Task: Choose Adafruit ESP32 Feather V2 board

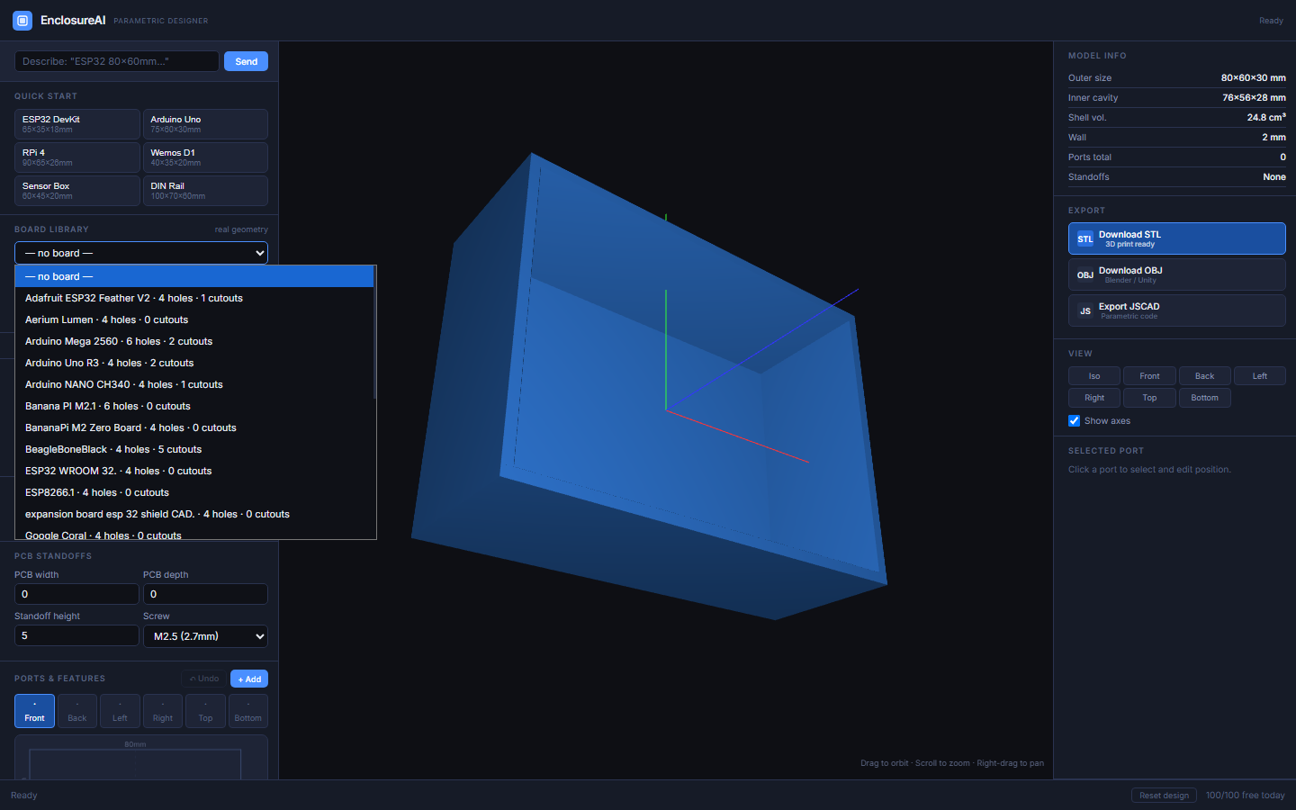Action: [x=194, y=298]
